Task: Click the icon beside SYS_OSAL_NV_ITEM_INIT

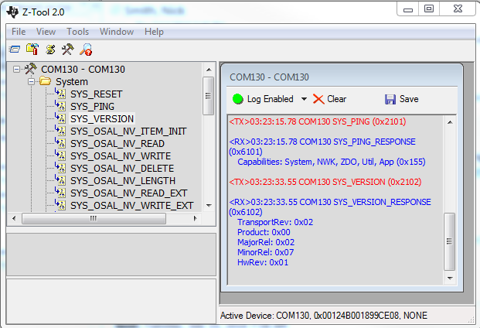Action: [60, 131]
